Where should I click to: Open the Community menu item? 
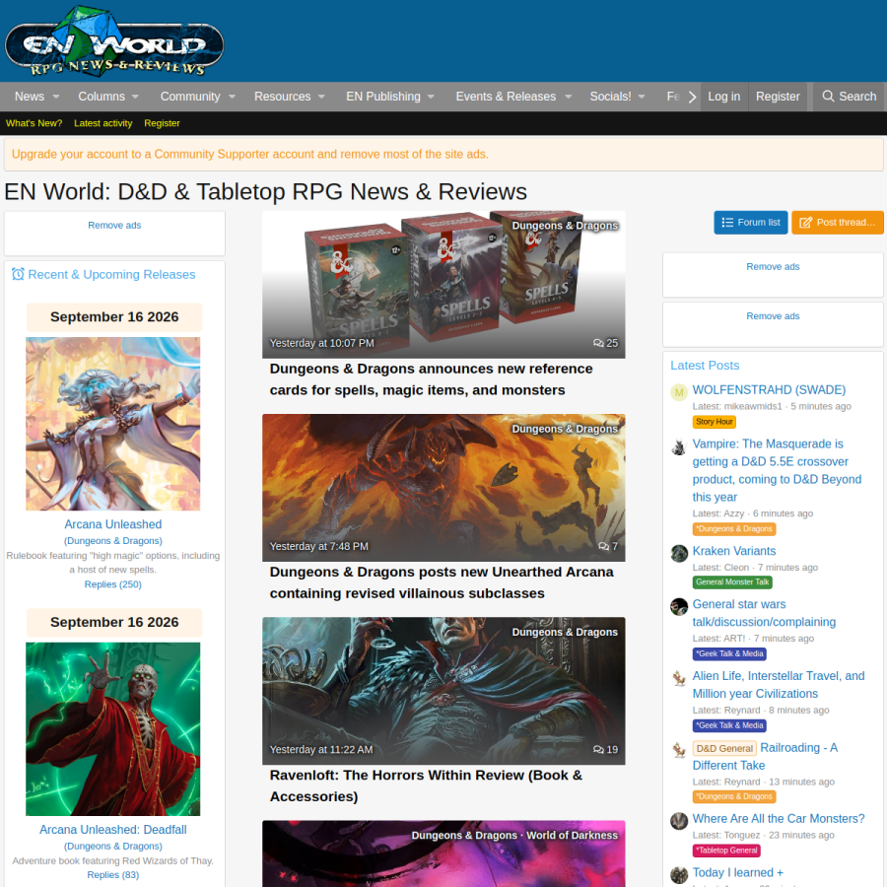(190, 97)
